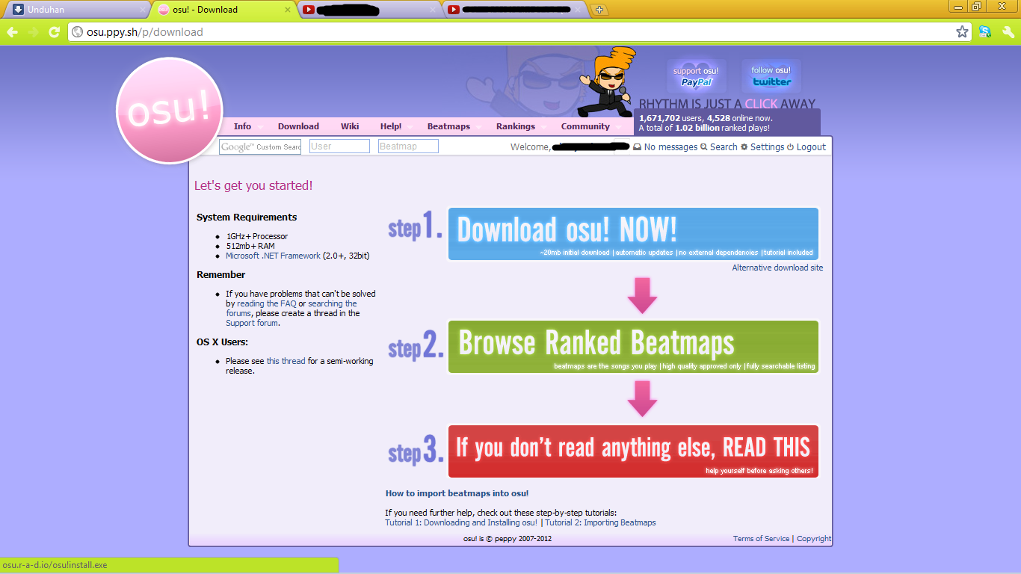Image resolution: width=1021 pixels, height=574 pixels.
Task: Open the Beatmaps menu
Action: (448, 126)
